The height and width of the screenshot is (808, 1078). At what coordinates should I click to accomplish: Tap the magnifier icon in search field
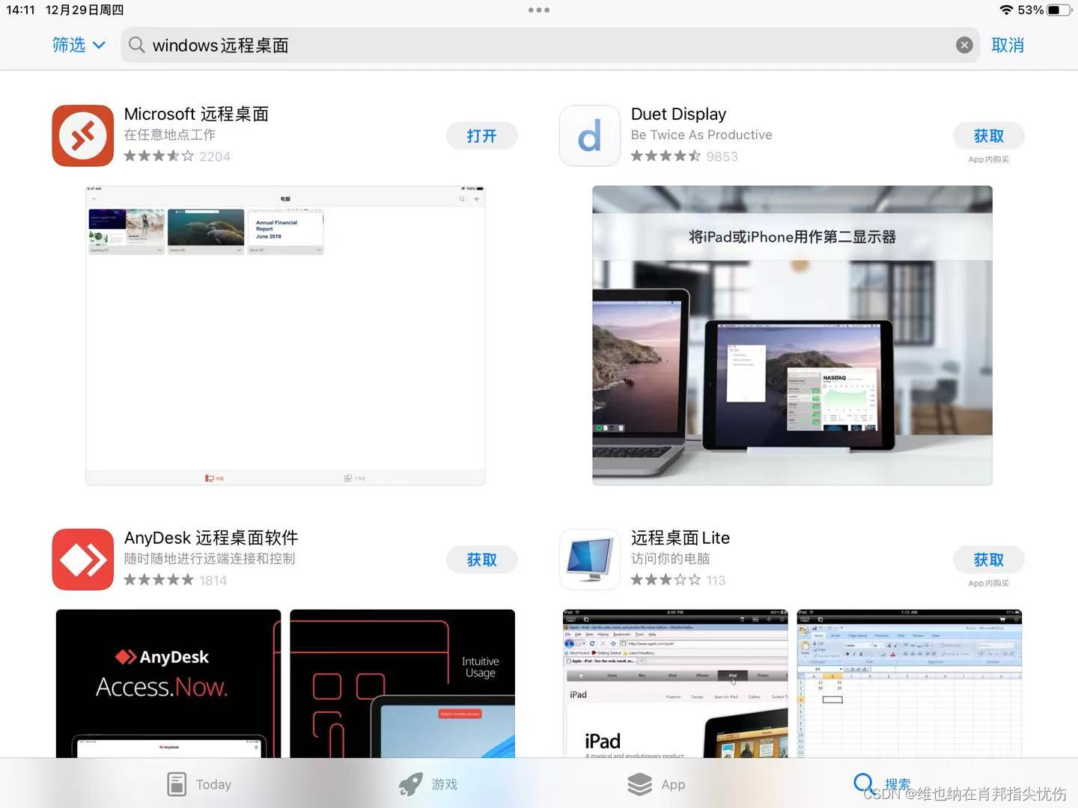[136, 45]
